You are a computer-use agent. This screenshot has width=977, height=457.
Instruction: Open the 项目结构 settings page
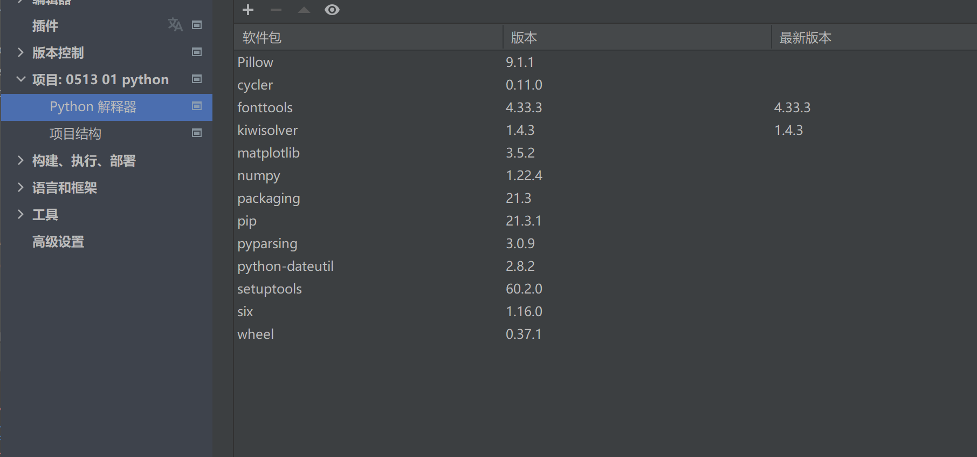coord(75,134)
